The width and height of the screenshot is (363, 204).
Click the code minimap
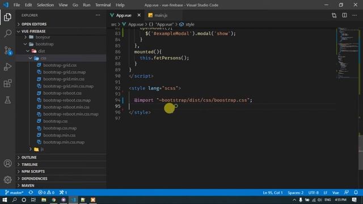pos(347,53)
